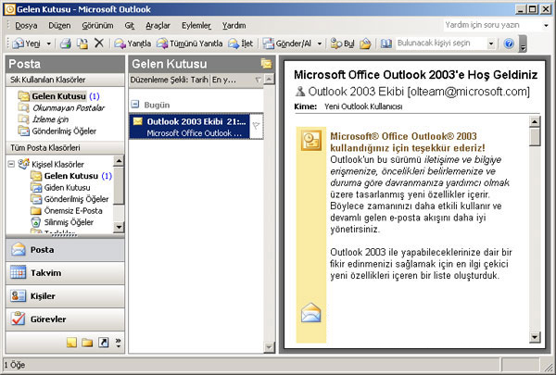The image size is (556, 375).
Task: Open the Gönder/Al dropdown arrow
Action: [320, 44]
